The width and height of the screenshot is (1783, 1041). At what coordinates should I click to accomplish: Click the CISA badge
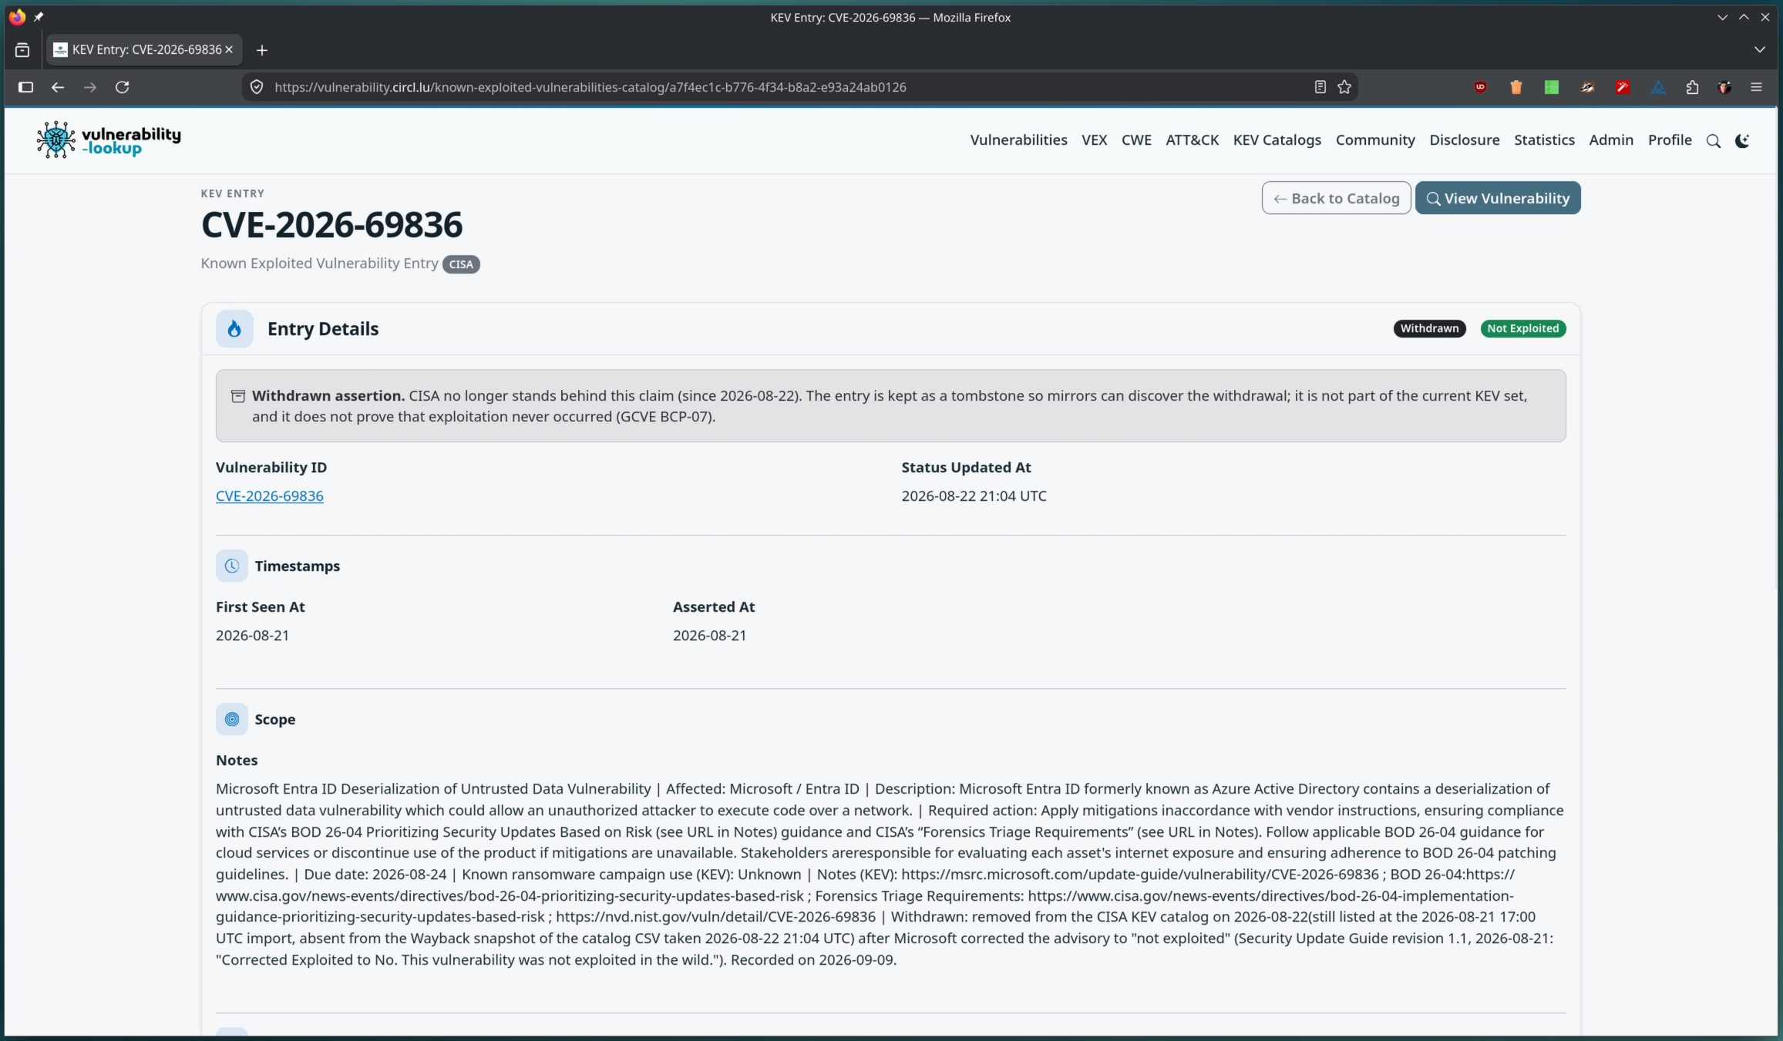[461, 264]
